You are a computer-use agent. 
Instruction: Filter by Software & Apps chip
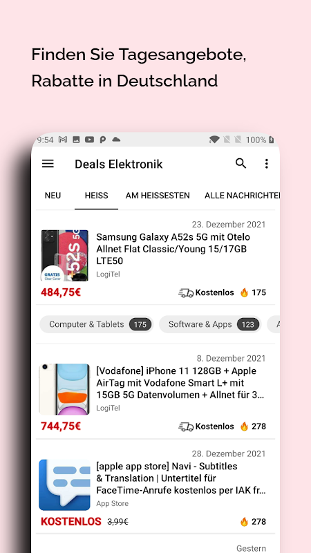coord(210,324)
